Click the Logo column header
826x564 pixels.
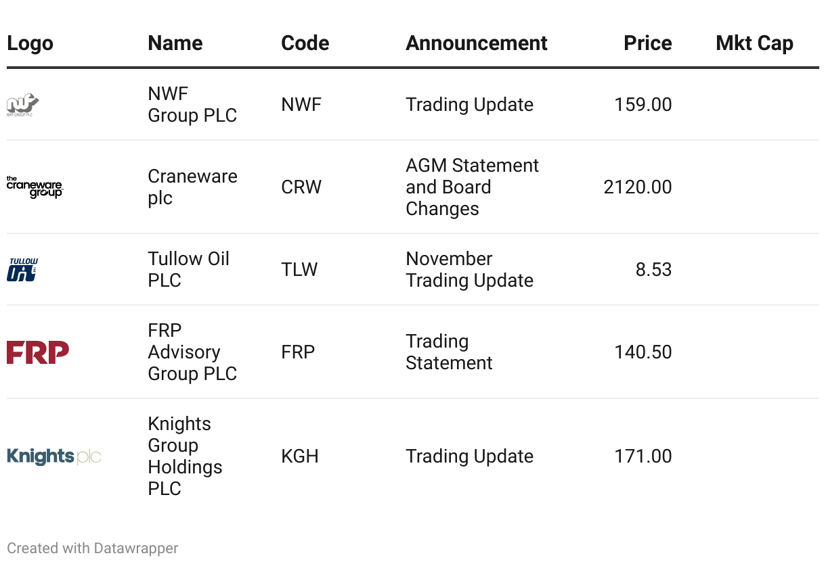coord(30,43)
